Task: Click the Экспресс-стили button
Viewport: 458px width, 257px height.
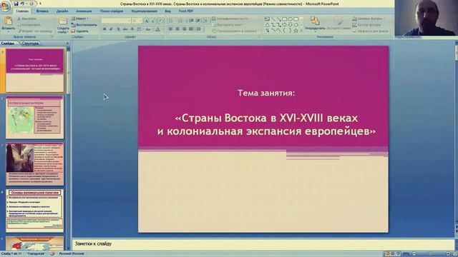Action: pyautogui.click(x=338, y=24)
